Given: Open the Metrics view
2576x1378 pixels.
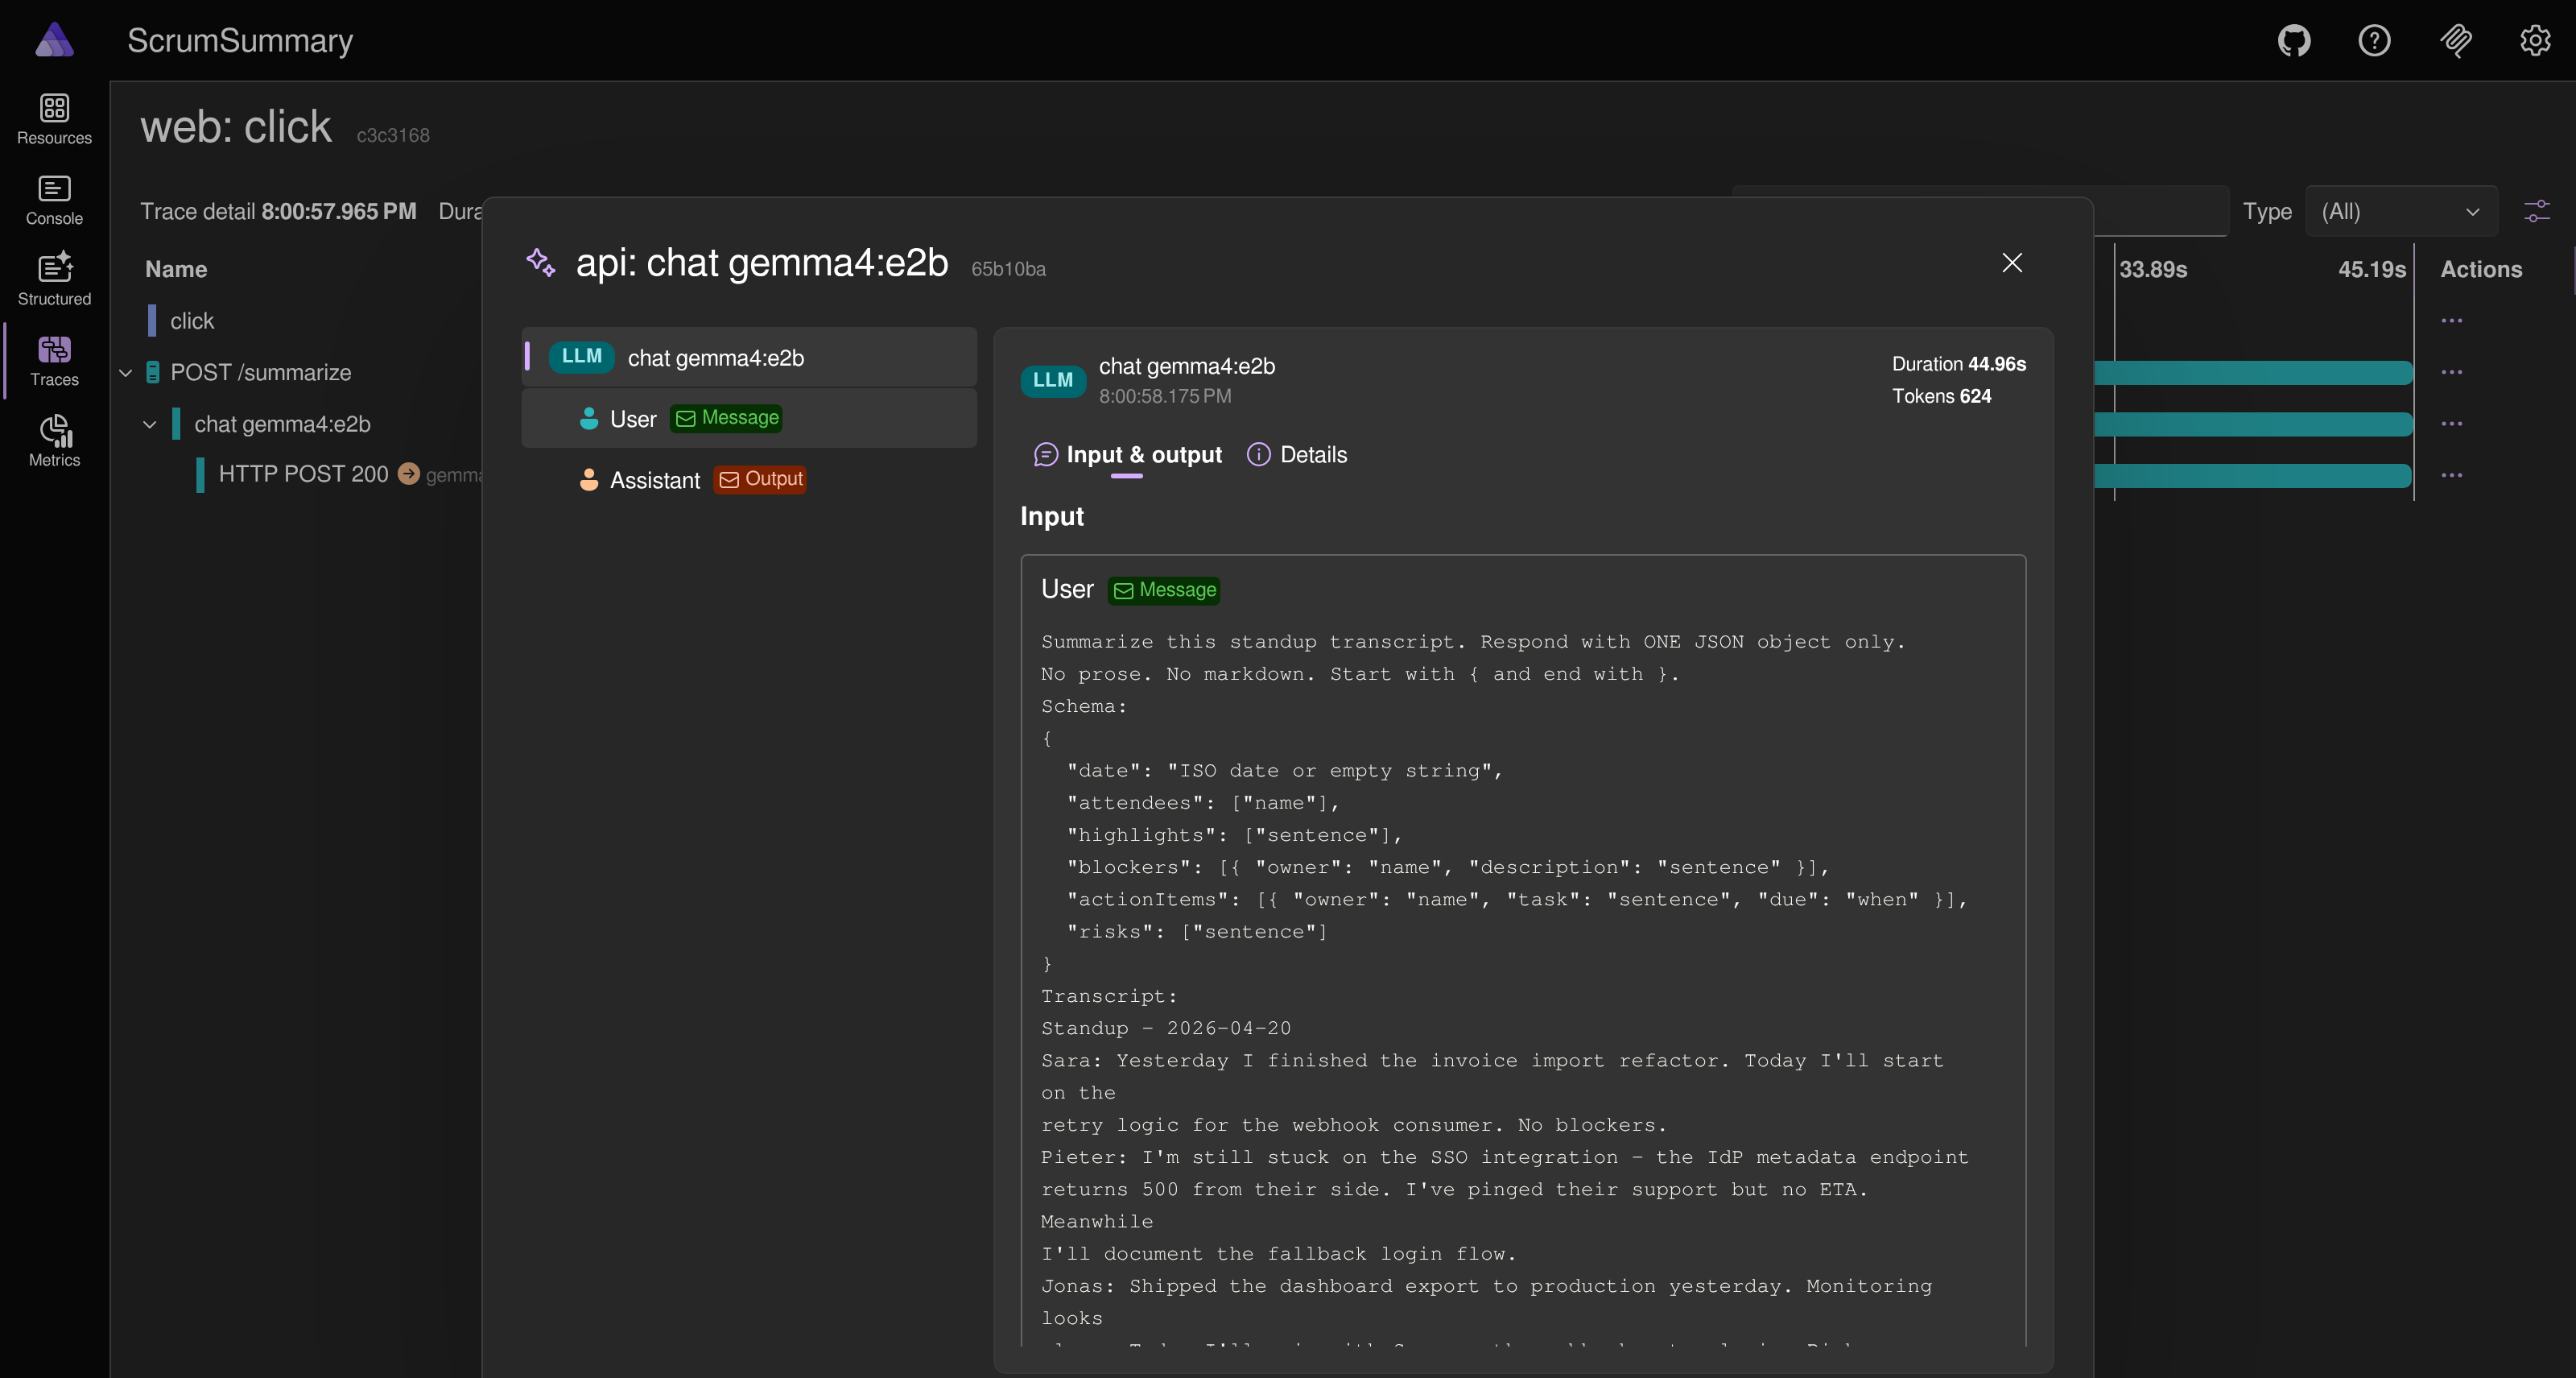Looking at the screenshot, I should click(54, 441).
